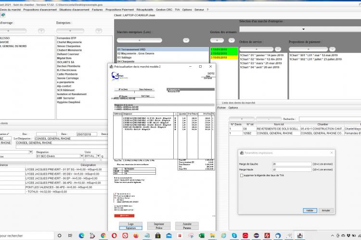
Task: Open Sélection d'un marché d'entreprise dropdown
Action: click(x=303, y=29)
